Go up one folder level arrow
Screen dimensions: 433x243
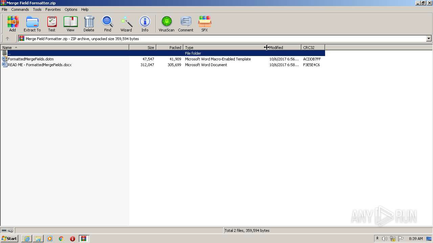(x=7, y=38)
